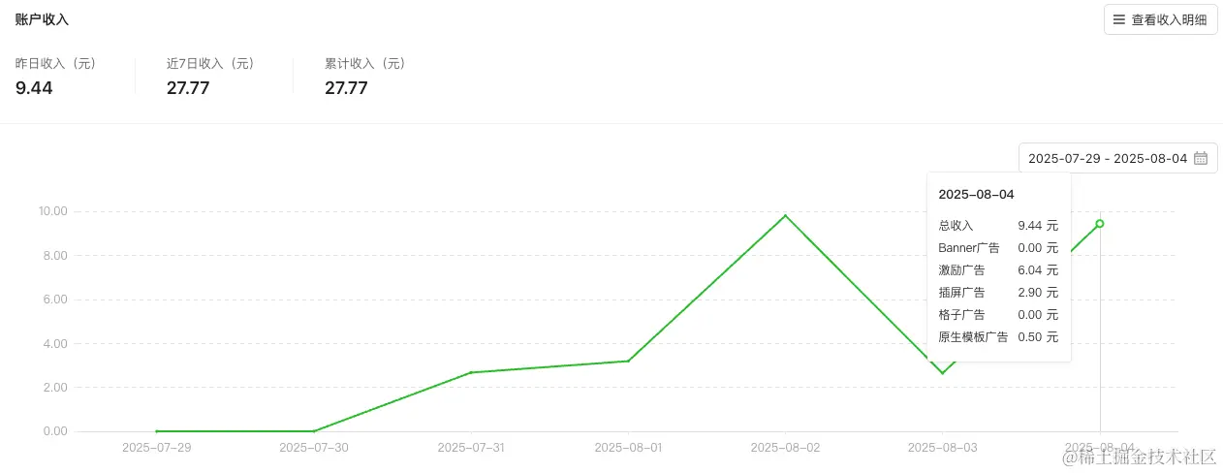Open the 查看收入明细 button
Screen dimensions: 1223x473
click(1160, 19)
